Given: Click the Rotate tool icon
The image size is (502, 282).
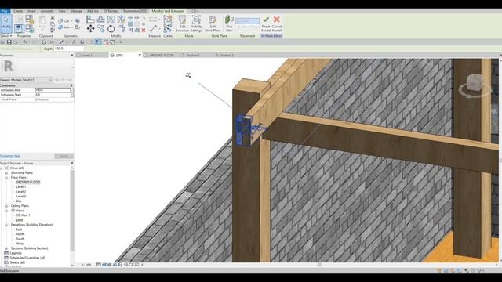Looking at the screenshot, I should tap(111, 29).
